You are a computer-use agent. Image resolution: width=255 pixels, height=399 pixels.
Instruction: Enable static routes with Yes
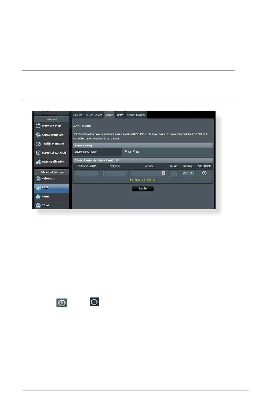pyautogui.click(x=126, y=152)
